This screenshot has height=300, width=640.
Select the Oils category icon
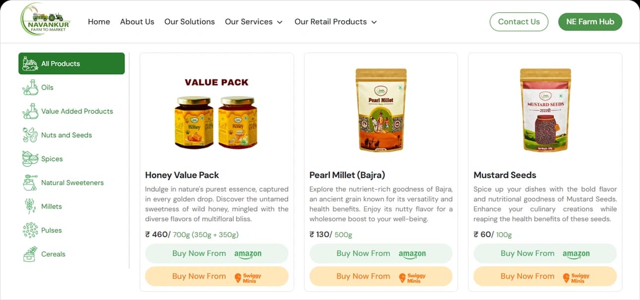point(30,88)
